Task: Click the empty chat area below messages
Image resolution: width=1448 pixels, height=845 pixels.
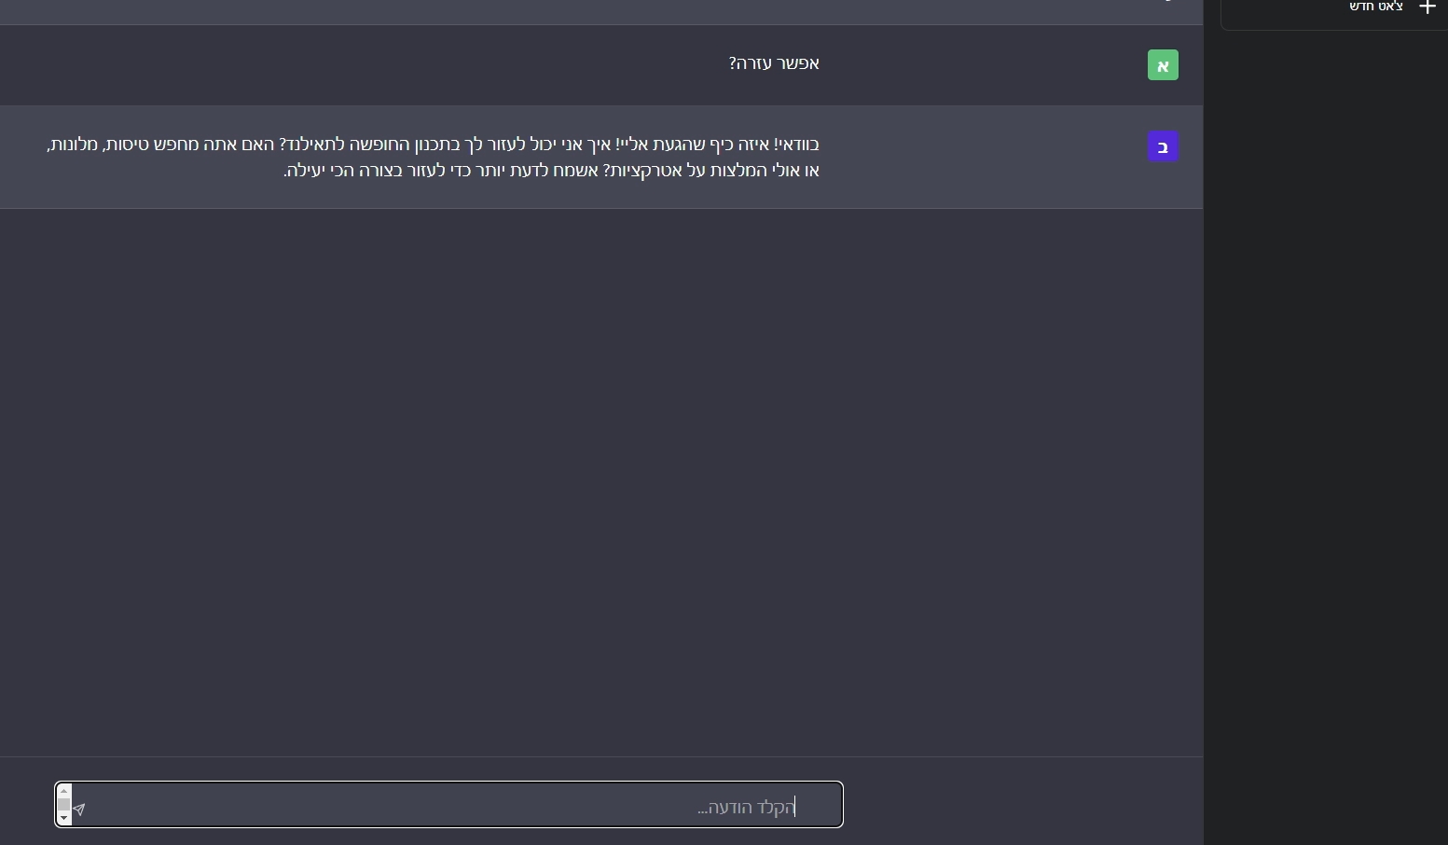Action: [601, 480]
